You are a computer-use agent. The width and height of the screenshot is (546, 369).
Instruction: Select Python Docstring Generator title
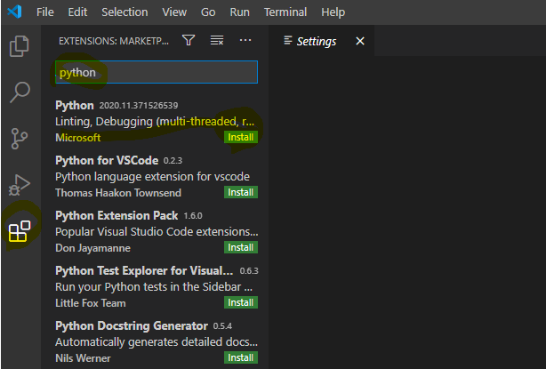[x=132, y=325]
